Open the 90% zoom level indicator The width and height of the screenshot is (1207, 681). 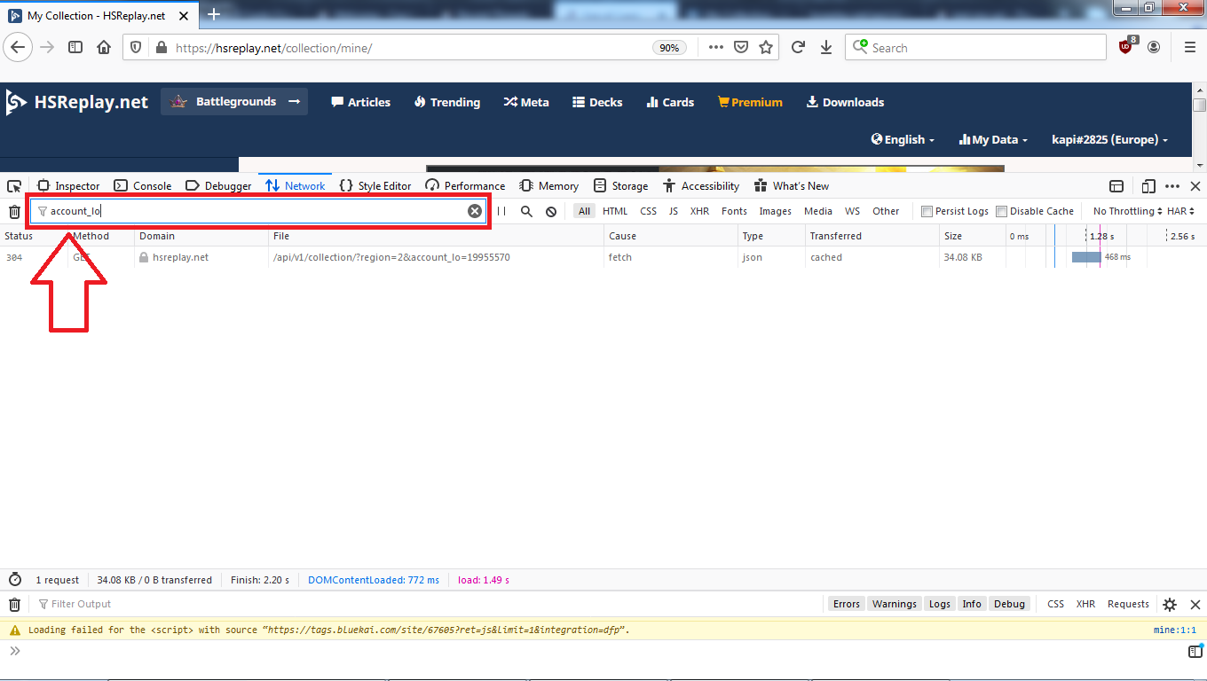point(670,48)
